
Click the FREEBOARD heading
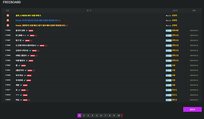coord(12,2)
